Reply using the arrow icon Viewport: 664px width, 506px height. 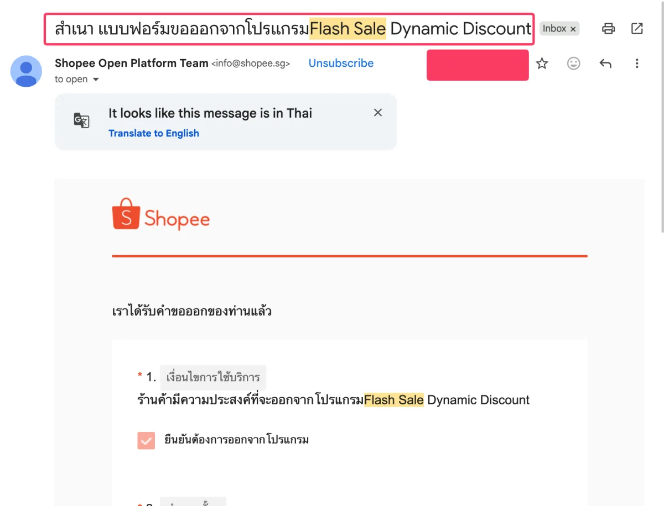605,64
